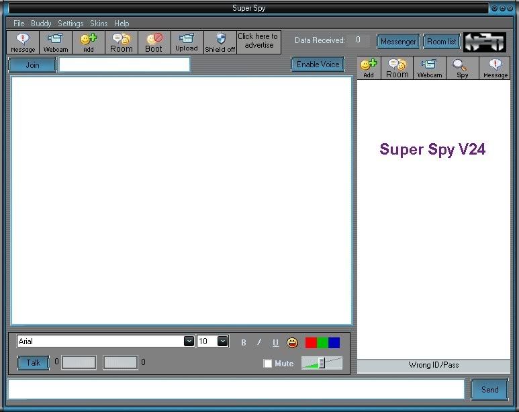This screenshot has width=519, height=412.
Task: Open the Buddy menu
Action: click(41, 24)
